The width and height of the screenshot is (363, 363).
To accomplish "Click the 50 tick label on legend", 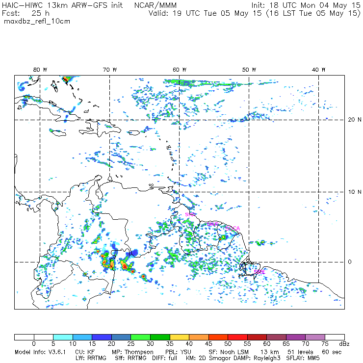I will click(228, 344).
